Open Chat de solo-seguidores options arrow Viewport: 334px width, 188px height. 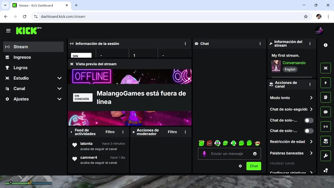[x=311, y=109]
